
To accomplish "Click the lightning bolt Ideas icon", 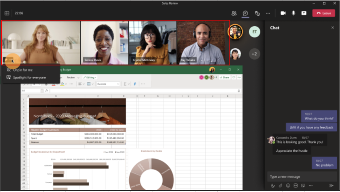I will pos(135,84).
